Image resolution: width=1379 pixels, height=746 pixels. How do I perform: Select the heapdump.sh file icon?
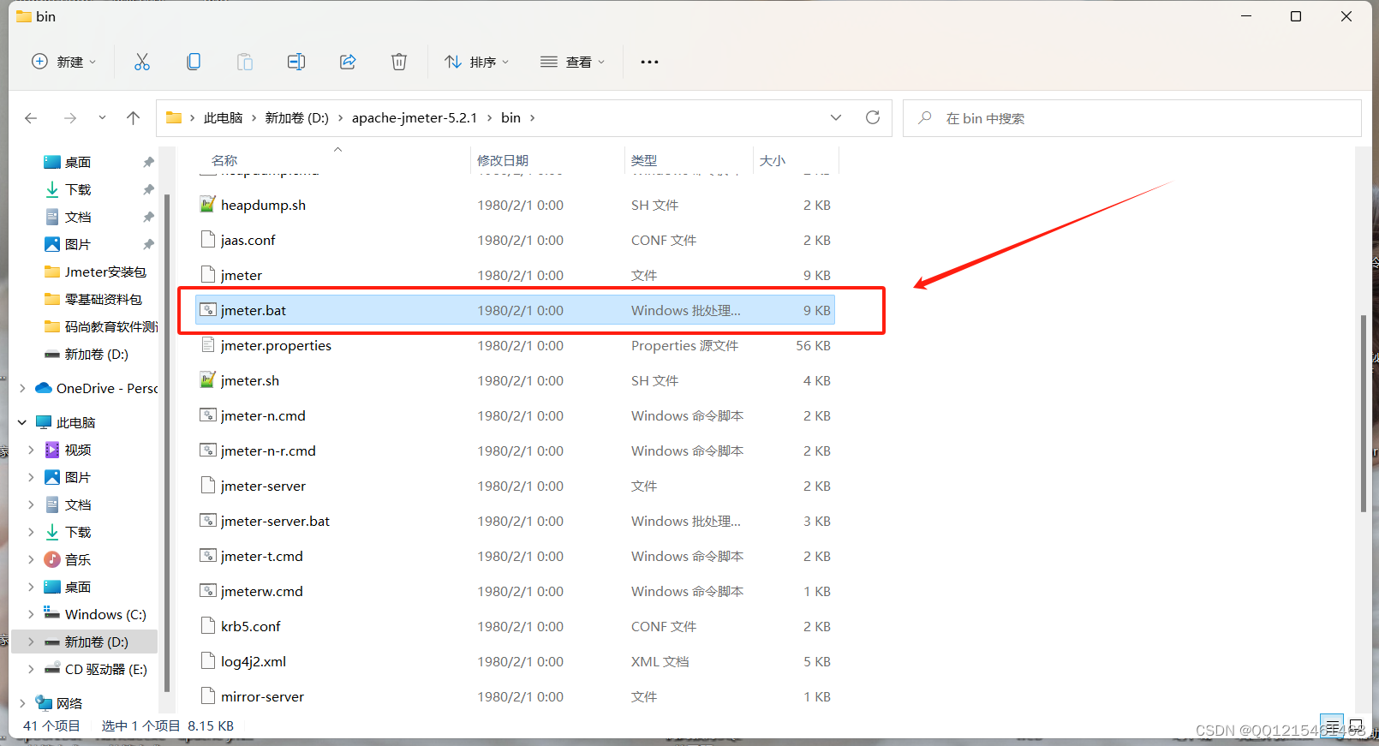(x=207, y=205)
